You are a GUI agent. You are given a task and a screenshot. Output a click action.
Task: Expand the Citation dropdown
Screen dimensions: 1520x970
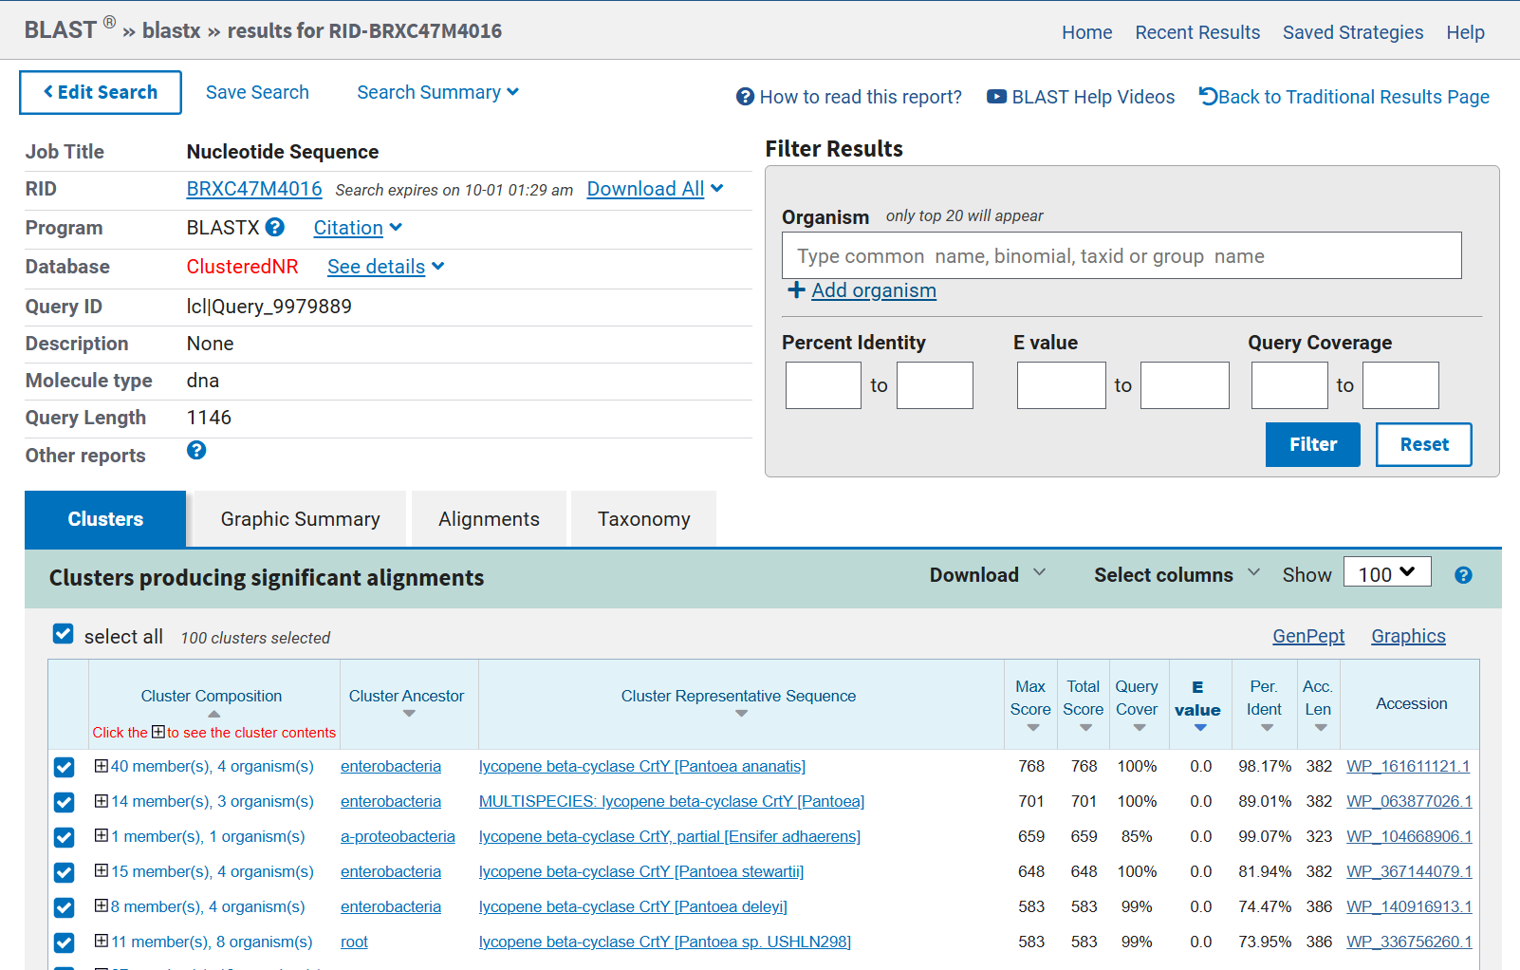click(358, 228)
